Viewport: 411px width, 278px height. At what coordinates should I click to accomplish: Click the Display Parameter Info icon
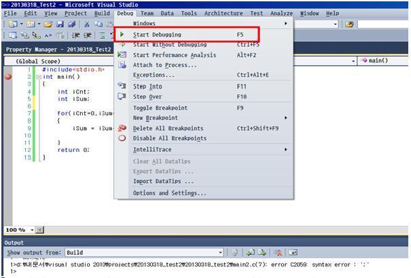25,35
